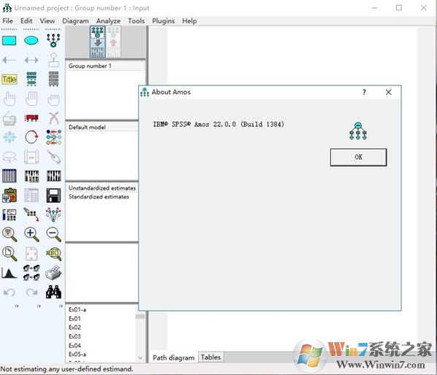Click the binoculars search tool

(53, 292)
